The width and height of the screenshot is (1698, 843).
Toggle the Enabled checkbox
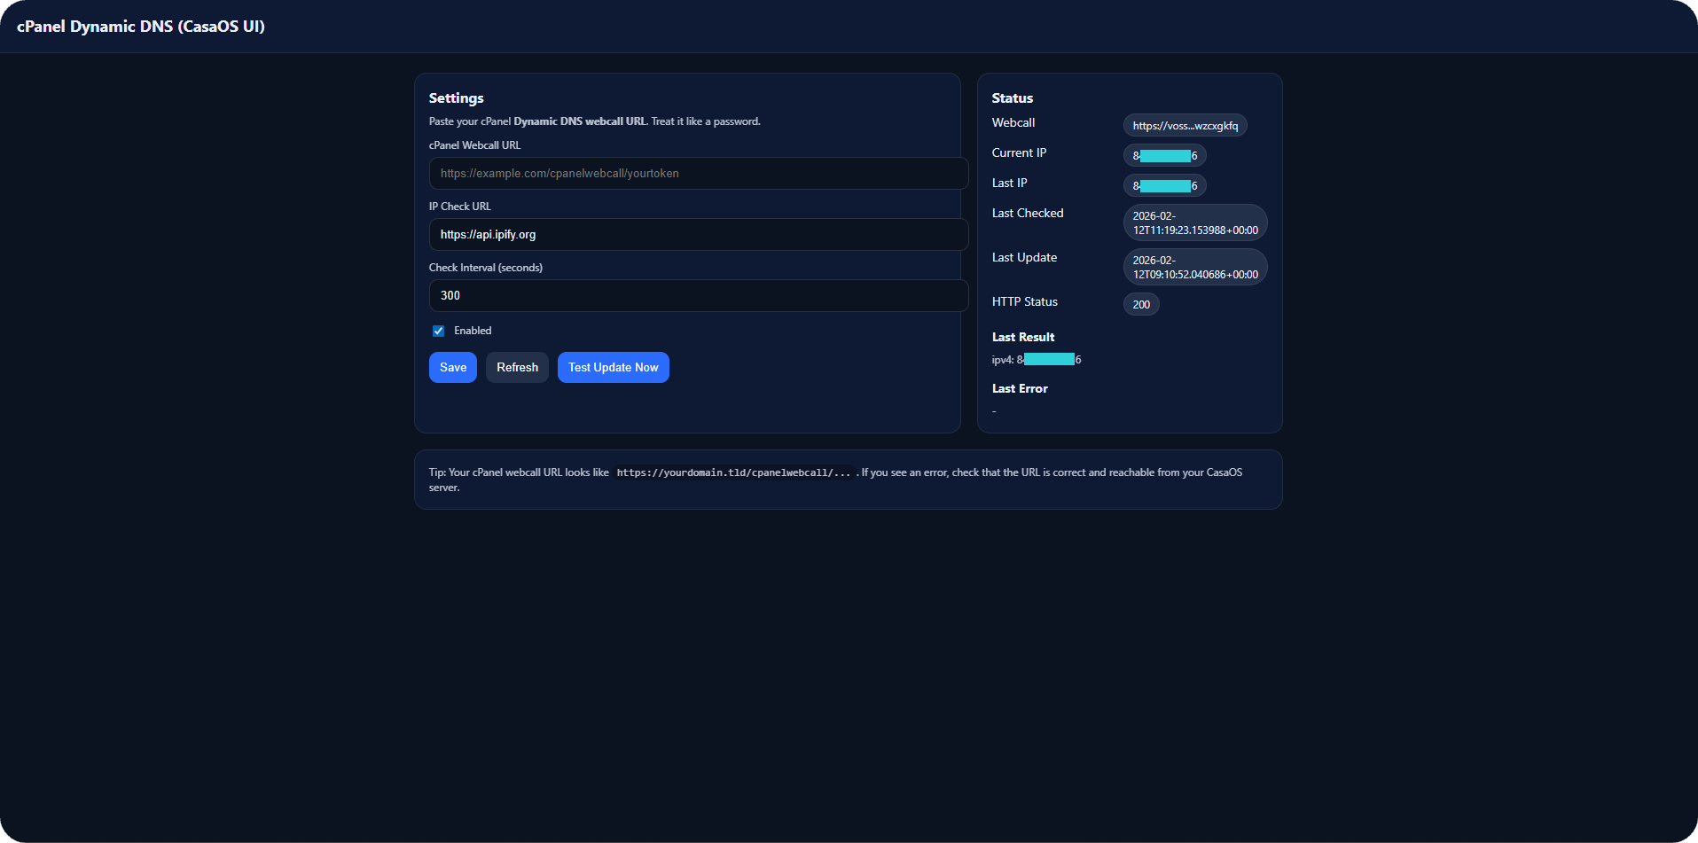click(438, 331)
